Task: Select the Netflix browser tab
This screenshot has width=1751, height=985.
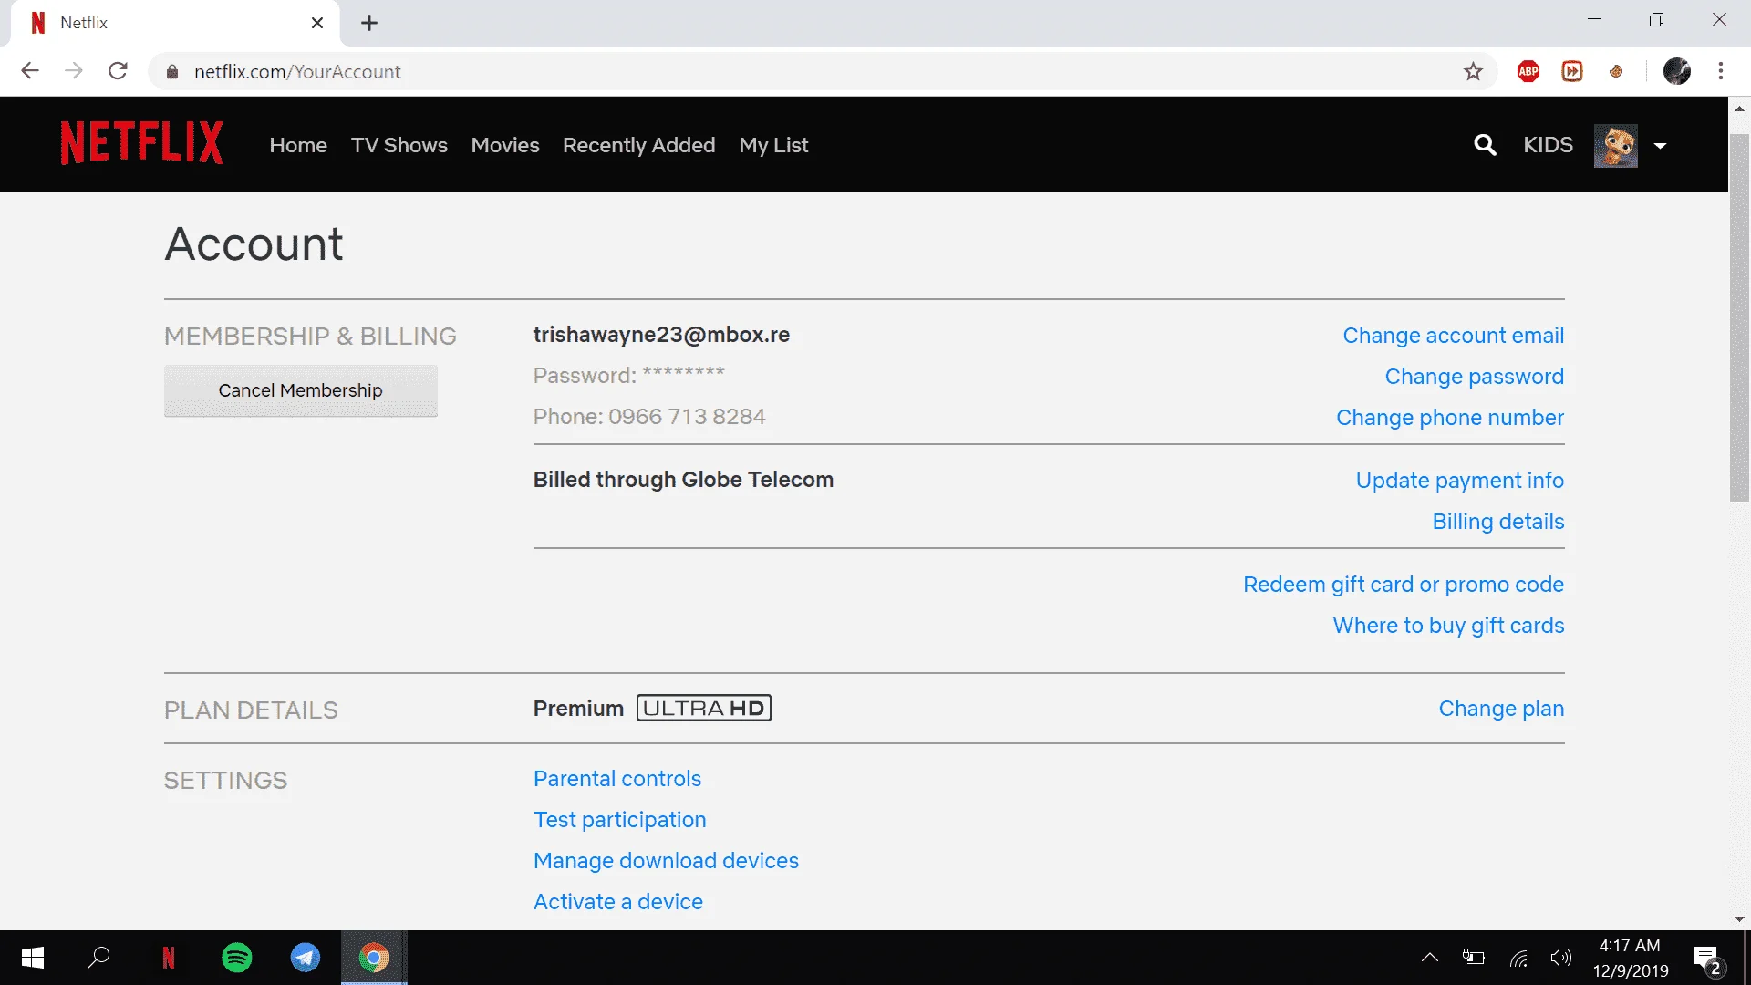Action: point(175,23)
